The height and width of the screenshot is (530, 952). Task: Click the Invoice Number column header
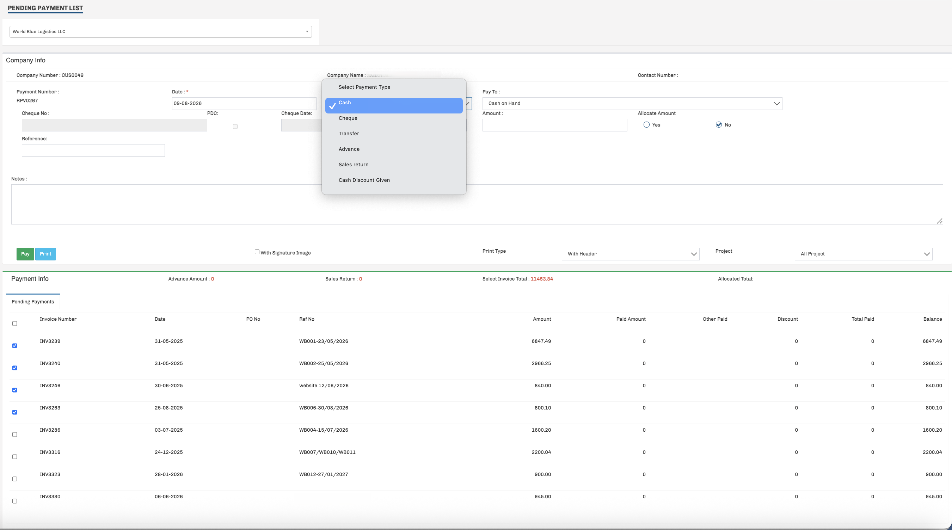coord(58,319)
